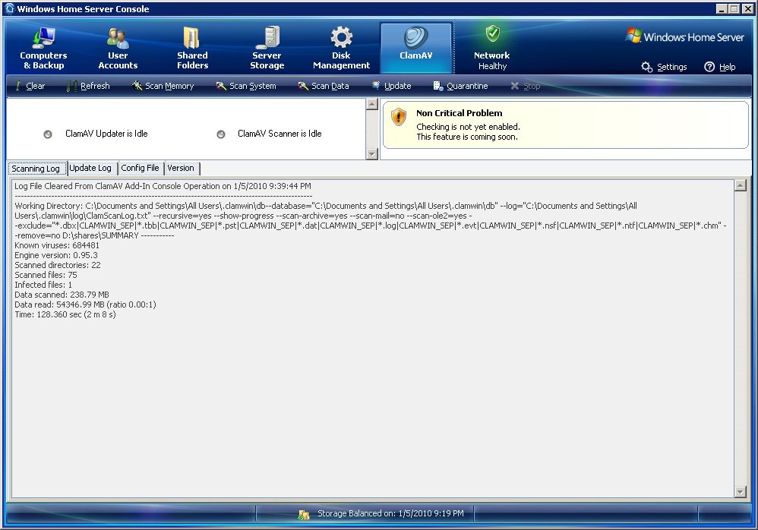Switch to the Config File tab
Image resolution: width=758 pixels, height=530 pixels.
click(x=141, y=168)
